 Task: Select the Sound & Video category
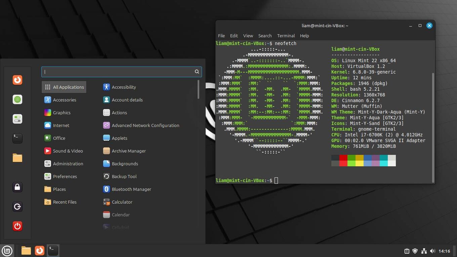click(68, 151)
